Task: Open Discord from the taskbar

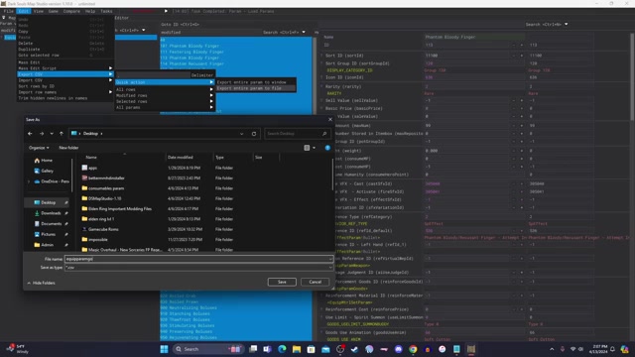Action: click(399, 349)
